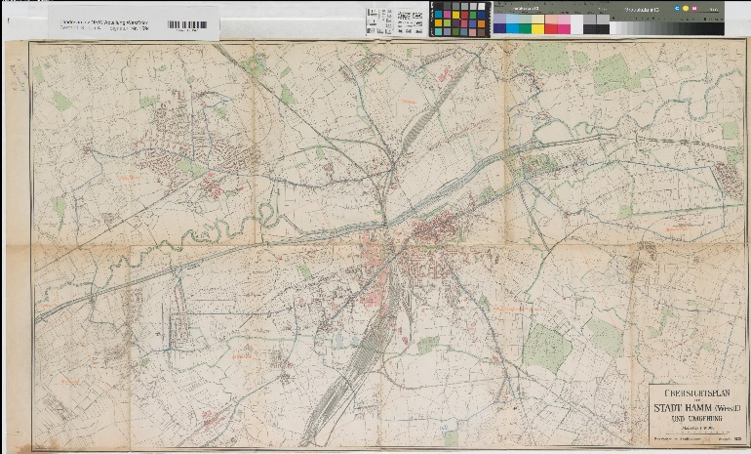
Task: Click the barcode sticker at the top
Action: (x=187, y=24)
